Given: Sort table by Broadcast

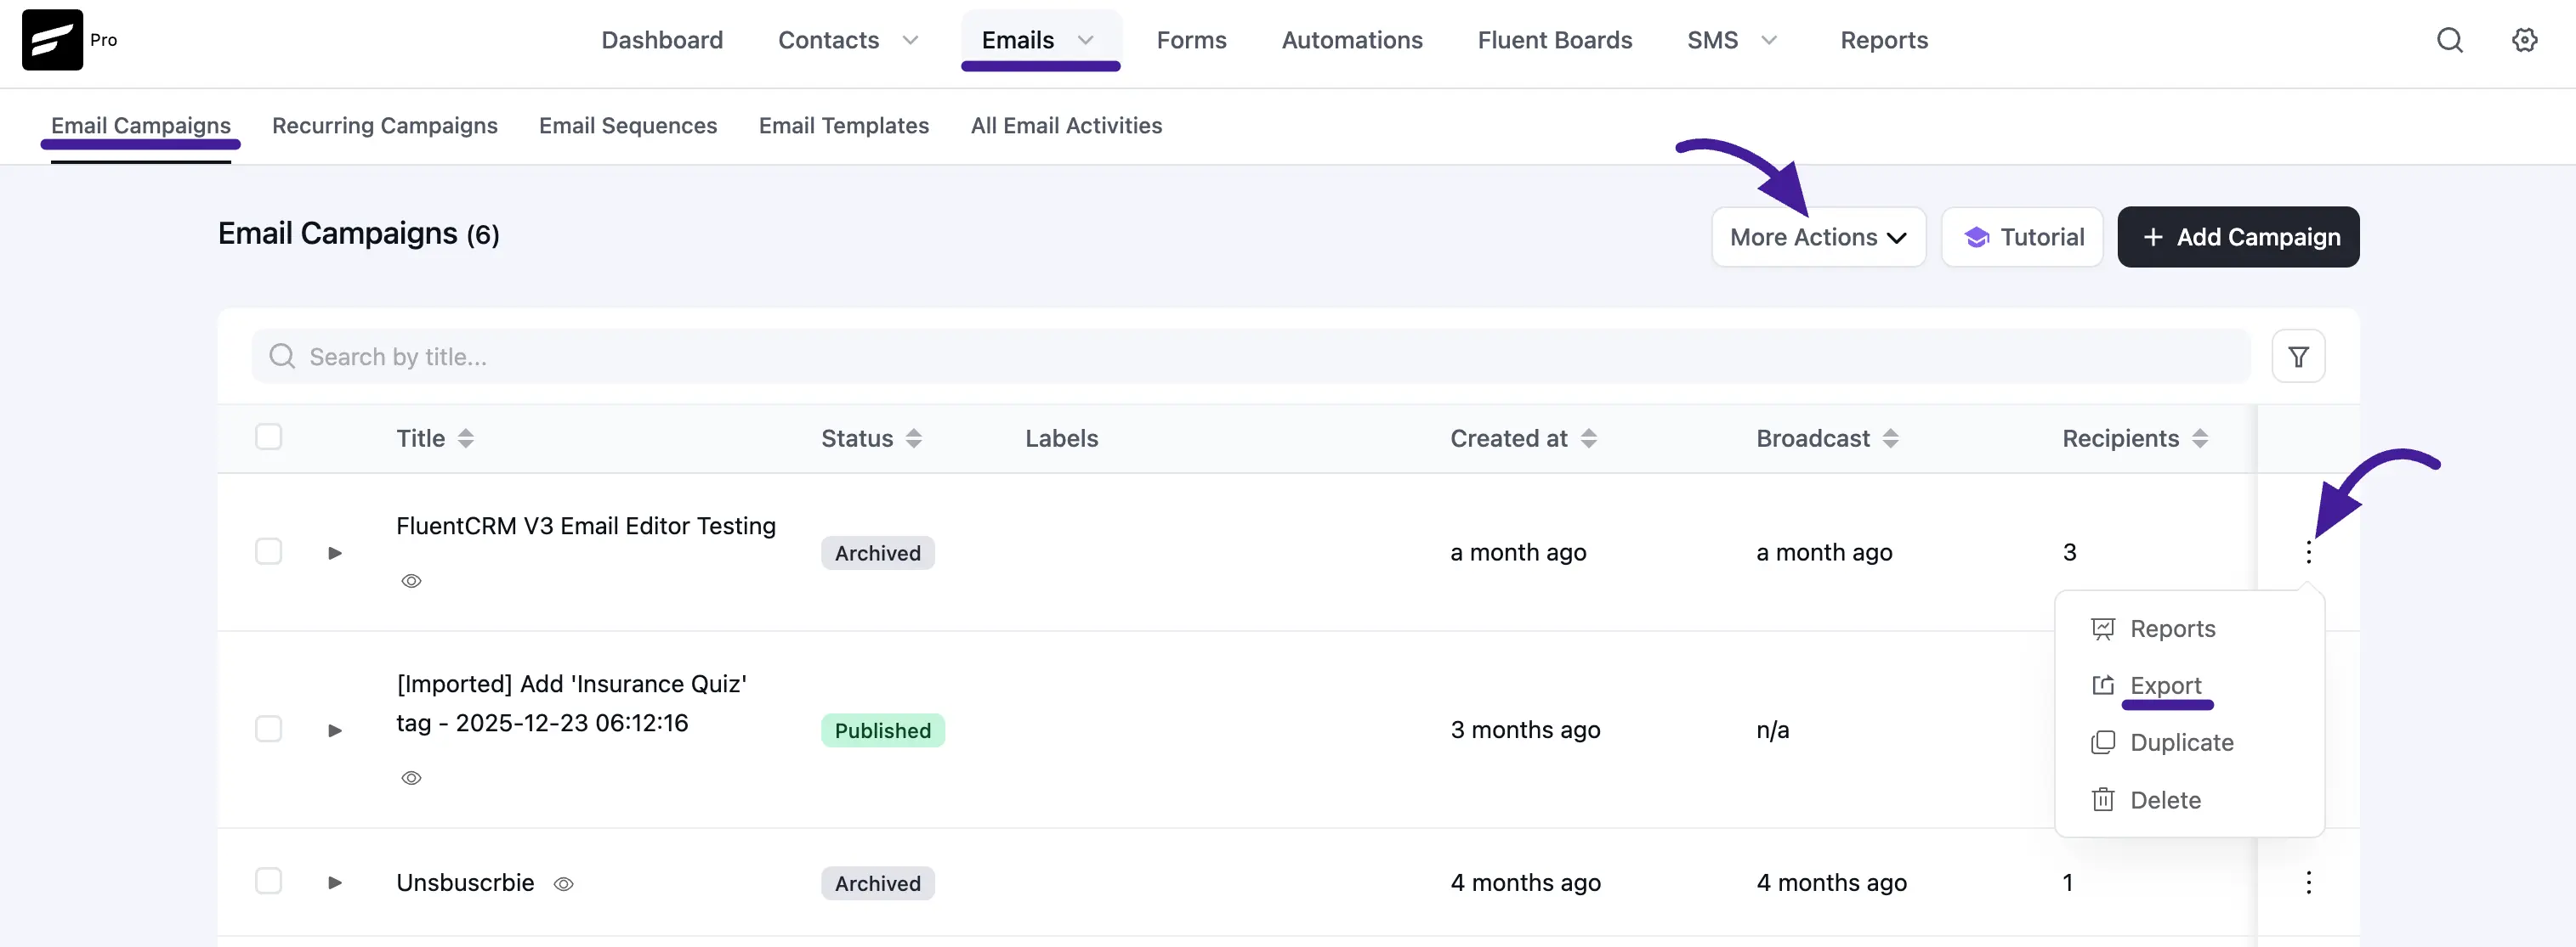Looking at the screenshot, I should (1890, 437).
